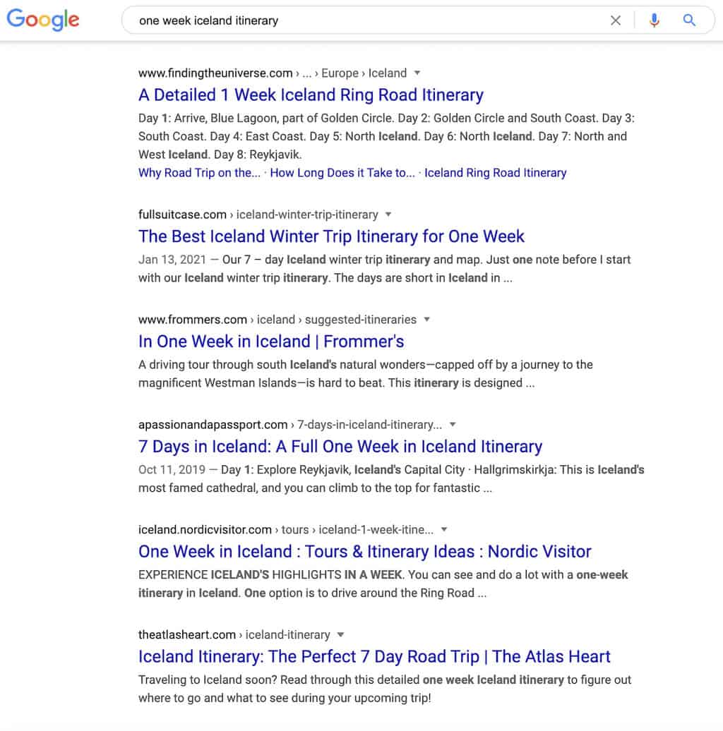
Task: Click in the search input field
Action: coord(369,20)
